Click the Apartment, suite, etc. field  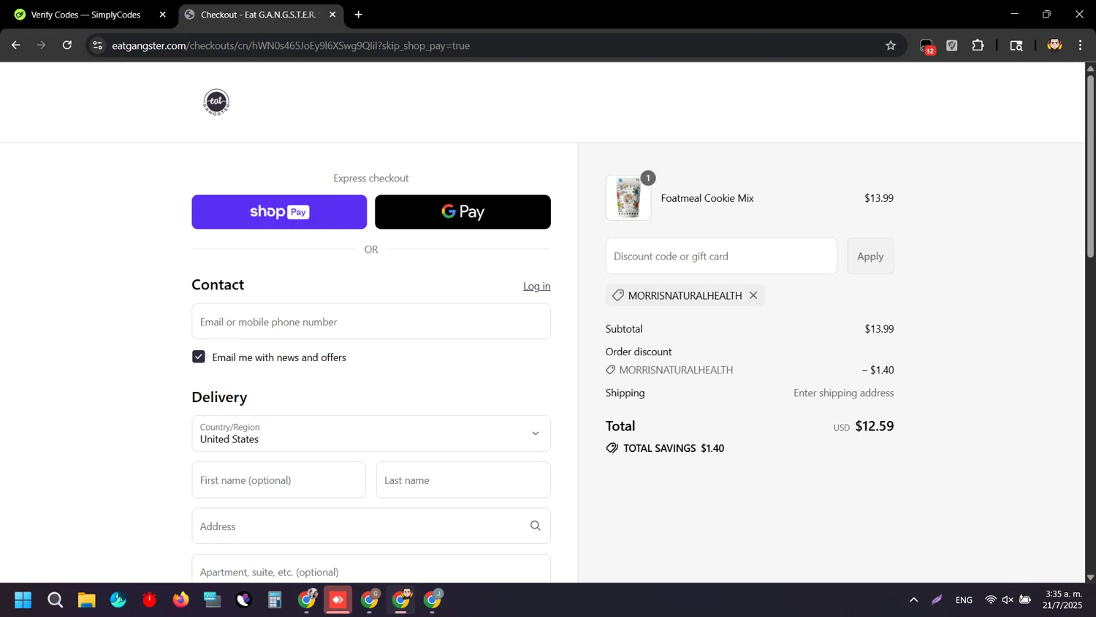click(371, 569)
